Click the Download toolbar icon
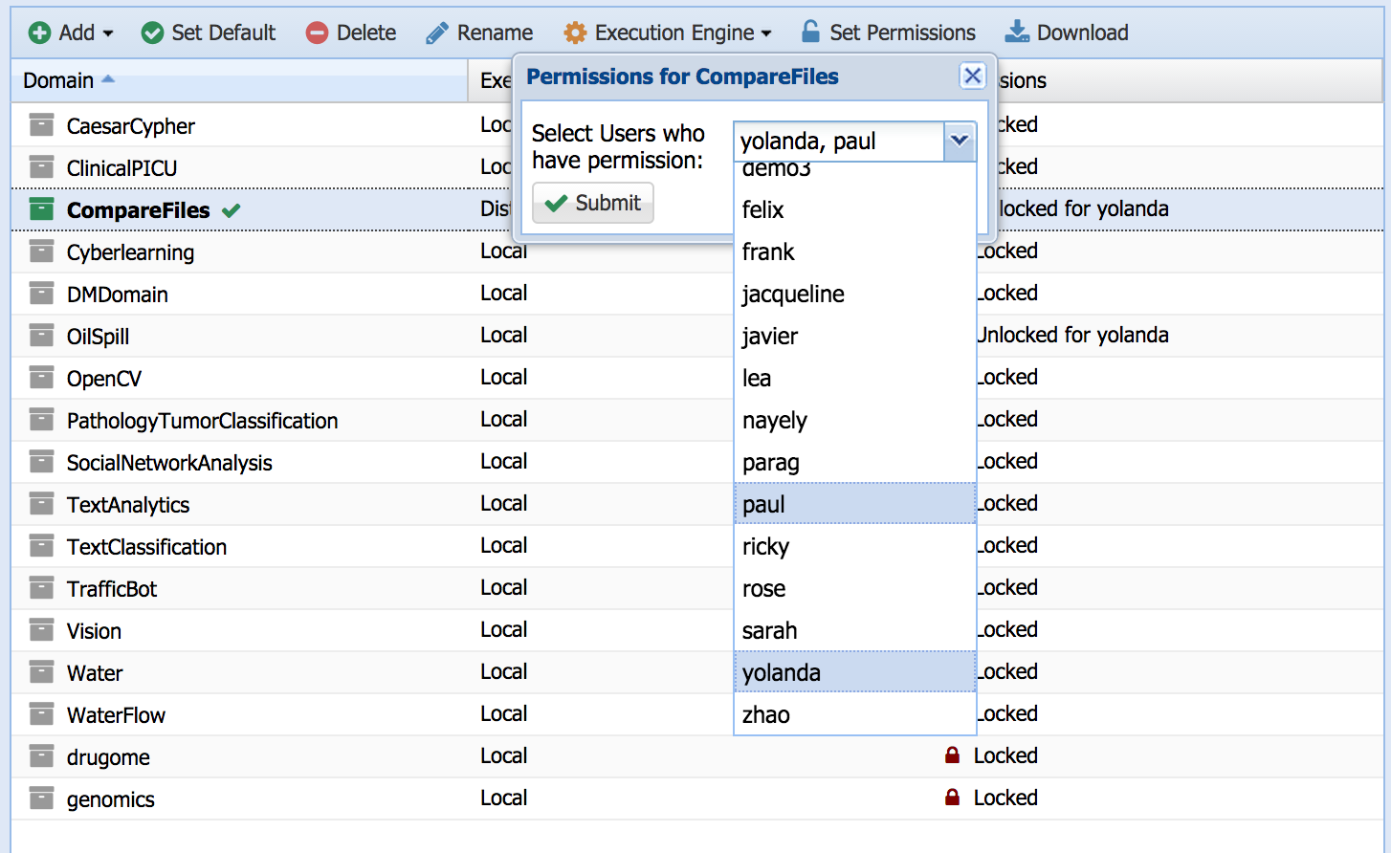Screen dimensions: 1391x853 click(x=1017, y=33)
